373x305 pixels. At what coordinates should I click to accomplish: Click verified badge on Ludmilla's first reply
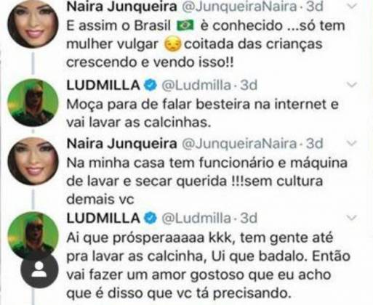tap(151, 85)
